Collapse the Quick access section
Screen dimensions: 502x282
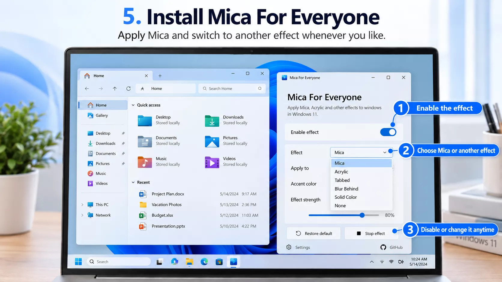[133, 105]
